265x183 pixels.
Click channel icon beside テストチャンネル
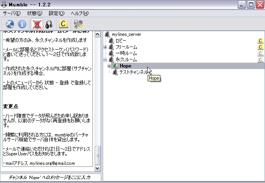tap(115, 72)
